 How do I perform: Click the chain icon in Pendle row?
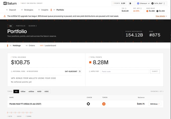point(88,104)
